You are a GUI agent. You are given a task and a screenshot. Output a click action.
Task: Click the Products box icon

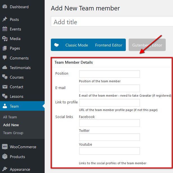tap(5, 156)
